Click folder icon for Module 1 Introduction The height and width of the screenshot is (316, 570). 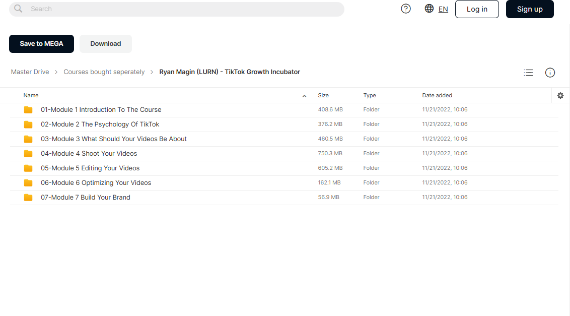coord(28,109)
